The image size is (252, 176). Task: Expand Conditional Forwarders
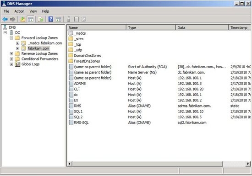11,59
